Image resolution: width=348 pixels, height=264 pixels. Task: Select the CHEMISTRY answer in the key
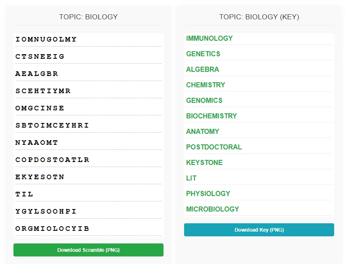pos(206,85)
